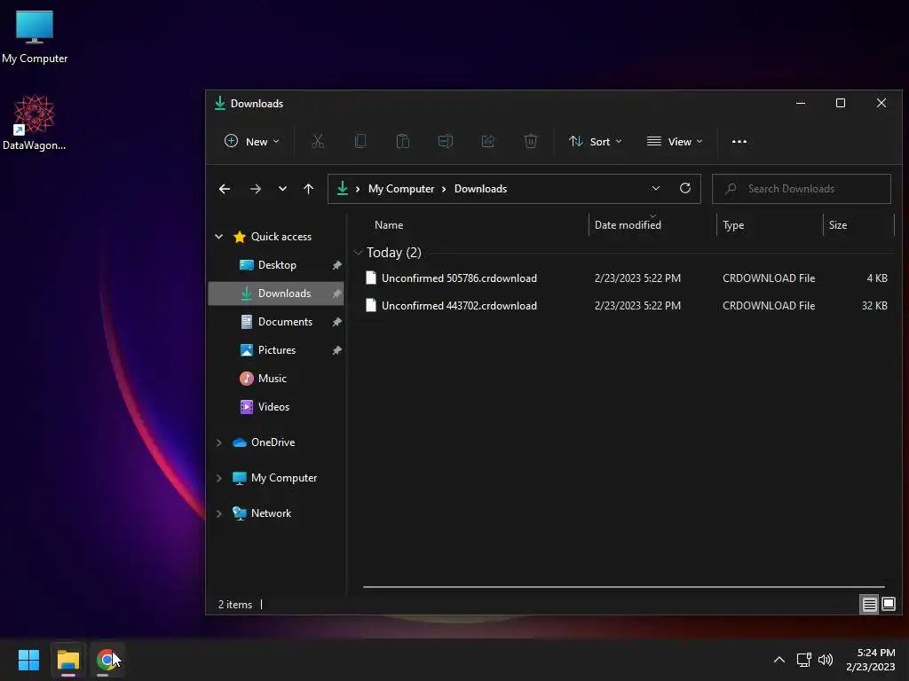Click the Search Downloads field
The width and height of the screenshot is (909, 681).
pos(802,189)
